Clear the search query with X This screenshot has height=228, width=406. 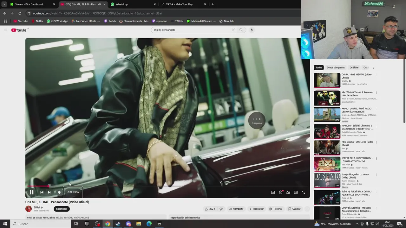(x=233, y=30)
